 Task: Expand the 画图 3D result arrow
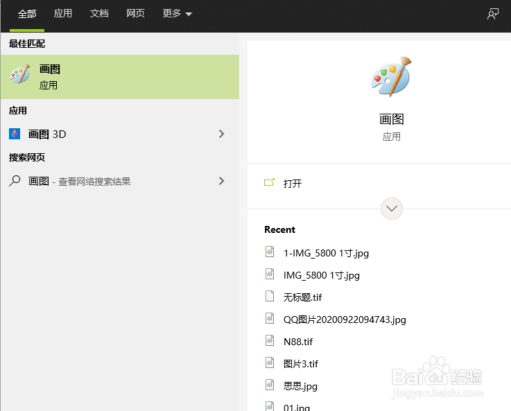[222, 134]
